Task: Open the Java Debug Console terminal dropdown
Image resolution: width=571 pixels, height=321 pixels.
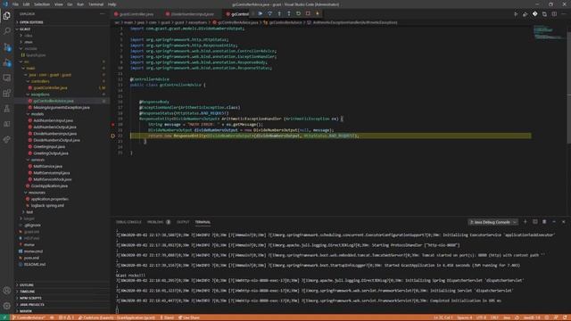Action: click(x=492, y=222)
